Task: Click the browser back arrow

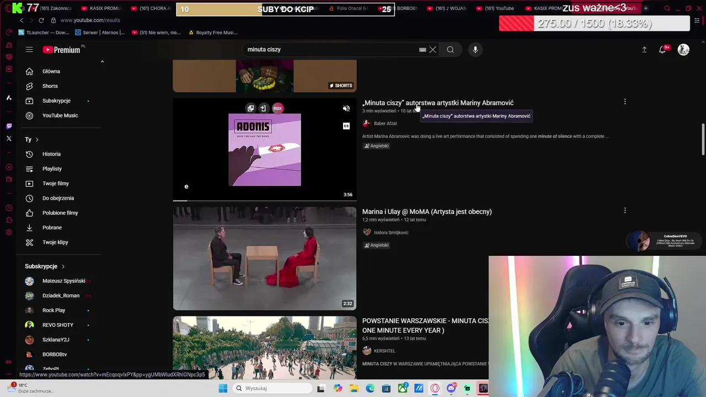Action: coord(22,20)
